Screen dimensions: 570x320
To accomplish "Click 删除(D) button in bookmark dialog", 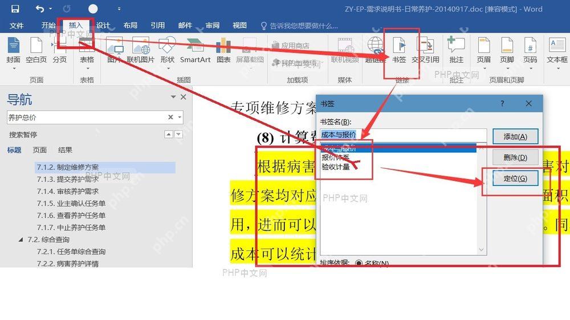I will [515, 158].
